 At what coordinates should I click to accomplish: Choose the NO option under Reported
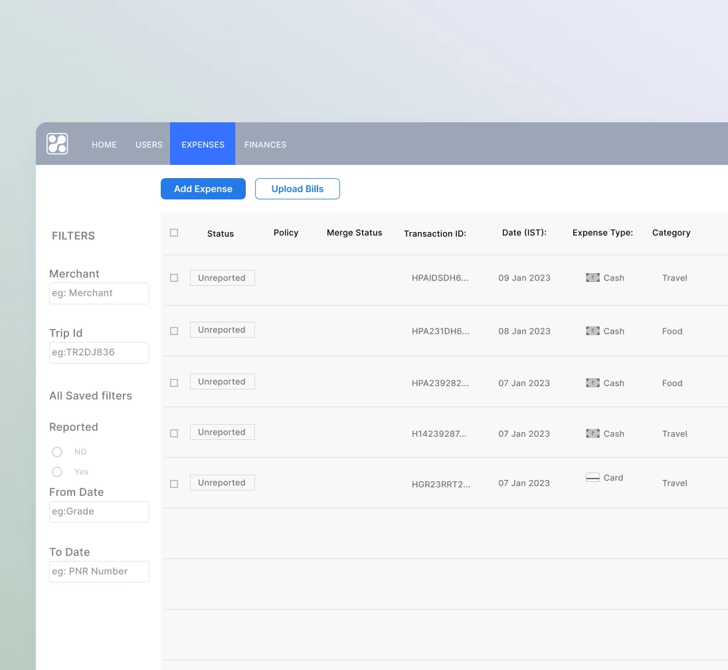(x=57, y=452)
